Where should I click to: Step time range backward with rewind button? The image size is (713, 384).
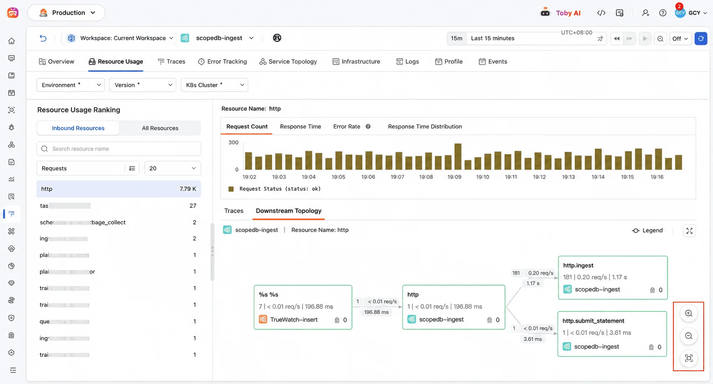[617, 39]
